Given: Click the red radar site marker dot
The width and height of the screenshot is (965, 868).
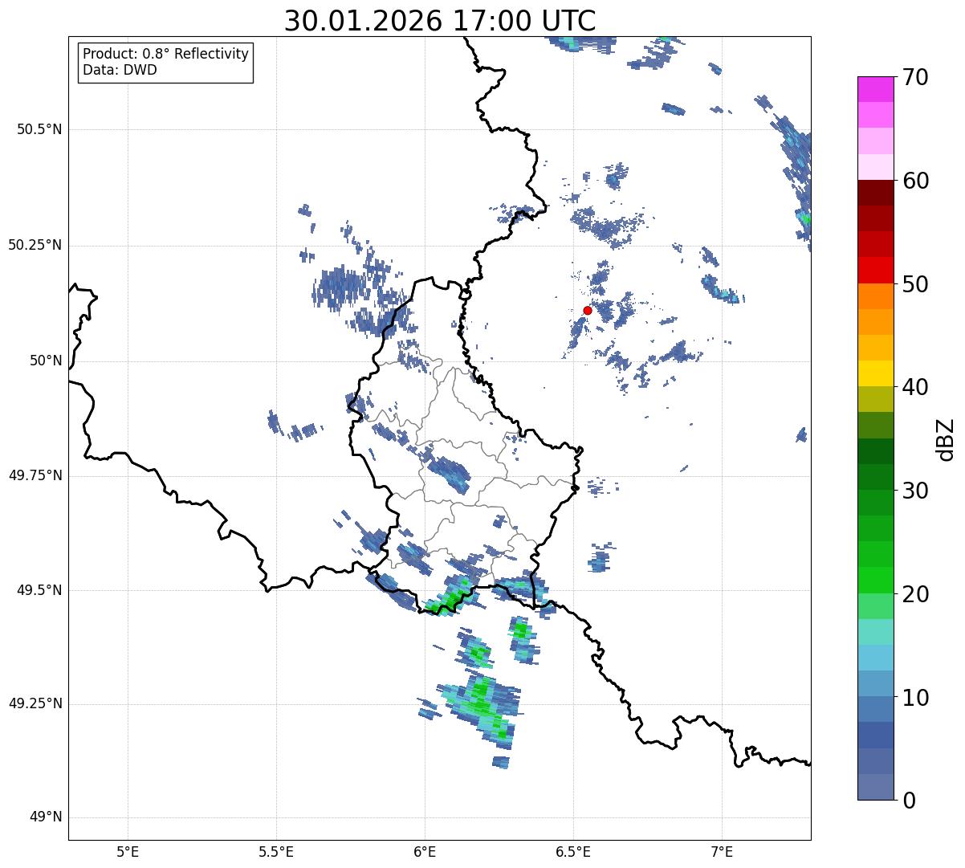Looking at the screenshot, I should coord(587,310).
